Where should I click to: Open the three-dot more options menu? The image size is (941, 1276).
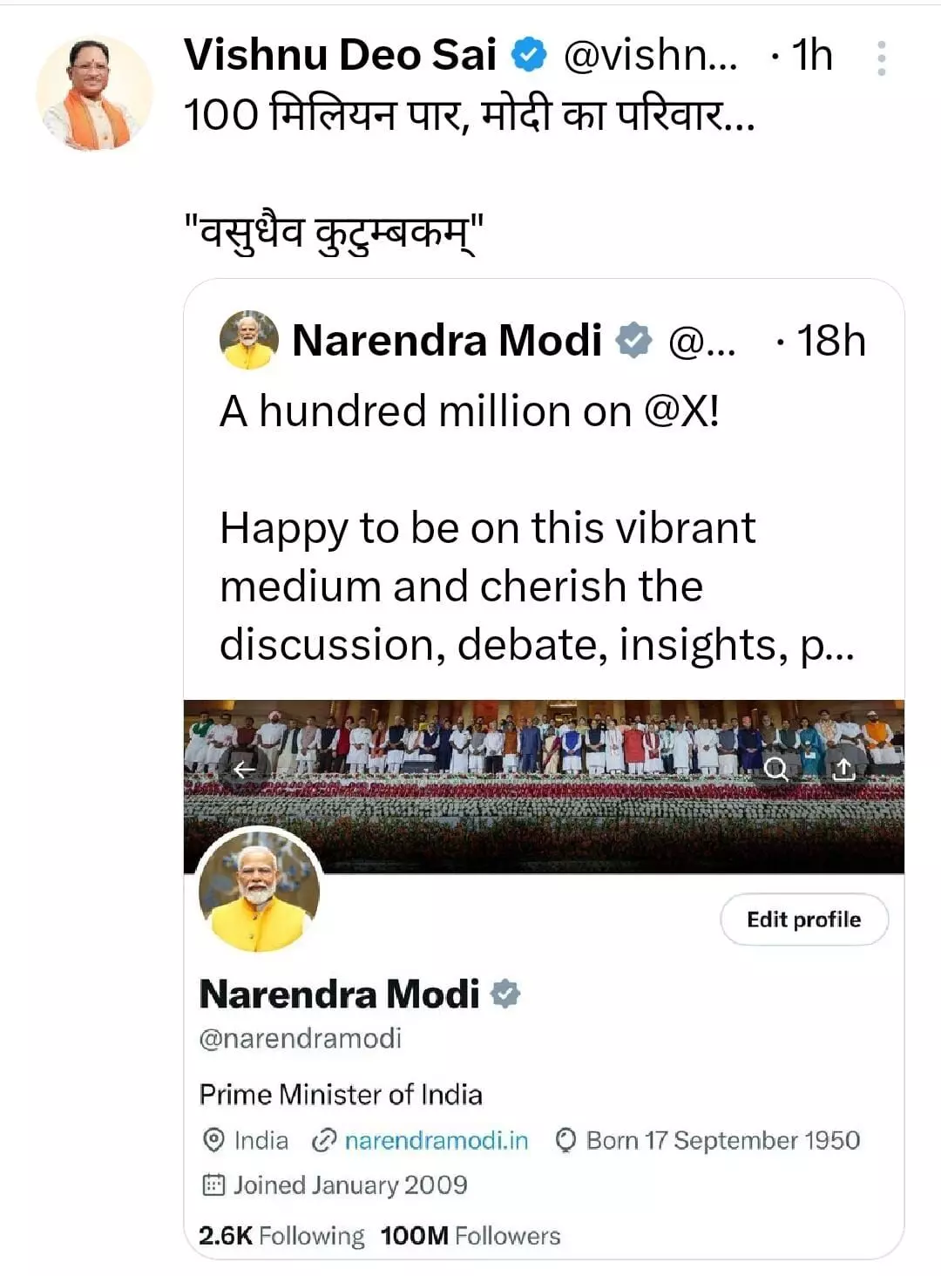point(881,58)
